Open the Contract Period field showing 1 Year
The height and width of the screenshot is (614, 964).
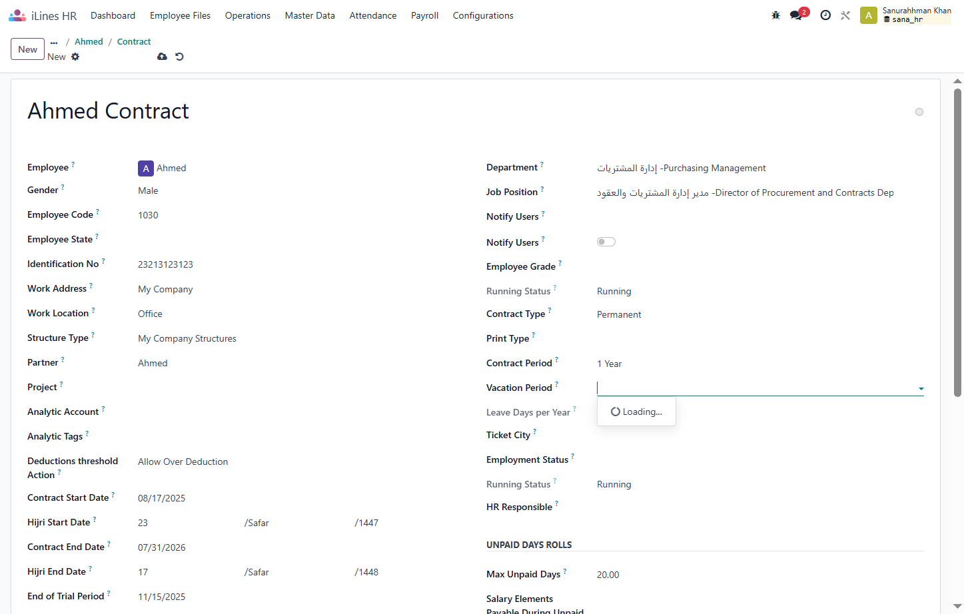[759, 364]
